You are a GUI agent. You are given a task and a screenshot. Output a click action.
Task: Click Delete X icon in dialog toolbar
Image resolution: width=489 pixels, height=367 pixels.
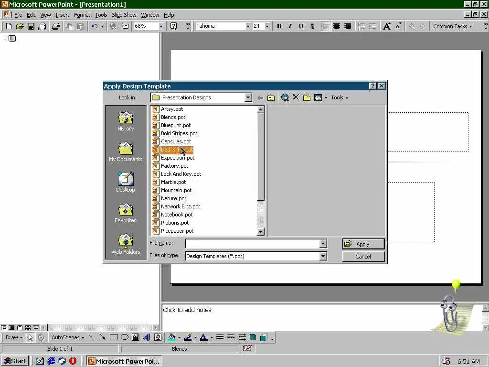[296, 97]
